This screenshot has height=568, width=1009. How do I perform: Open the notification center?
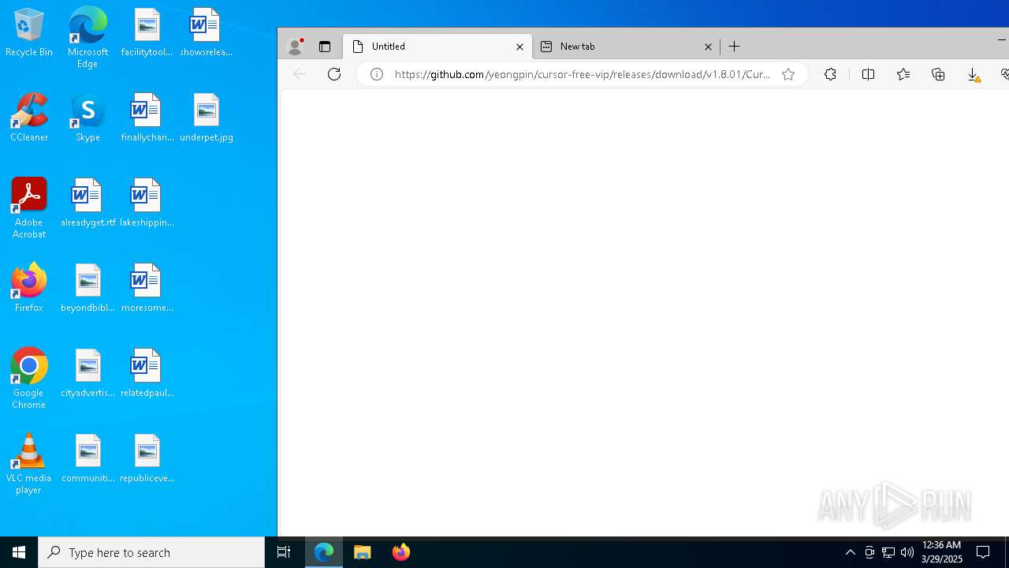click(984, 552)
